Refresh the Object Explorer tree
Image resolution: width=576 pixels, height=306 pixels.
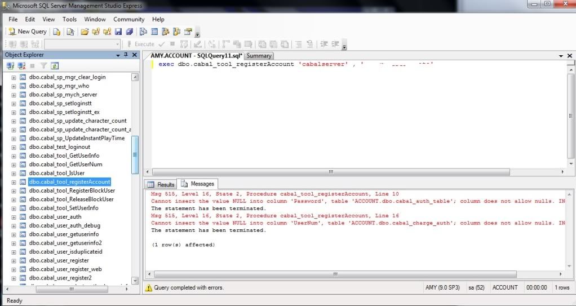[x=55, y=66]
